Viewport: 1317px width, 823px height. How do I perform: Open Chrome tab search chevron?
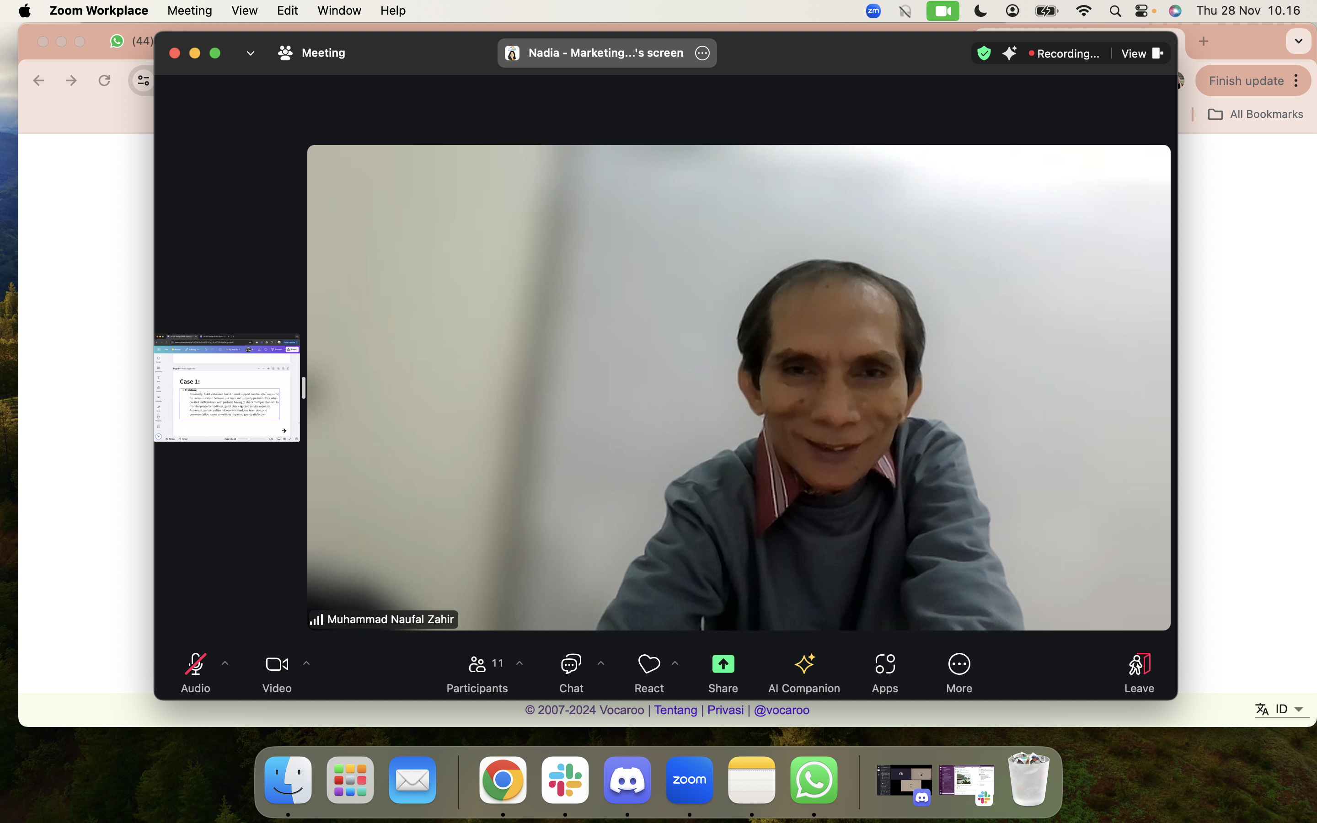[1298, 41]
